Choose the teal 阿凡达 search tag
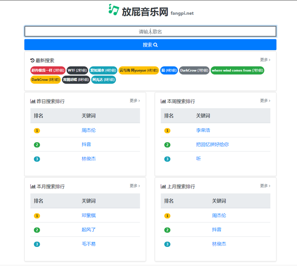The width and height of the screenshot is (297, 266). (103, 80)
